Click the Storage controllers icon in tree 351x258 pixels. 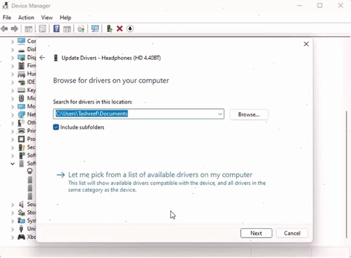pos(21,212)
